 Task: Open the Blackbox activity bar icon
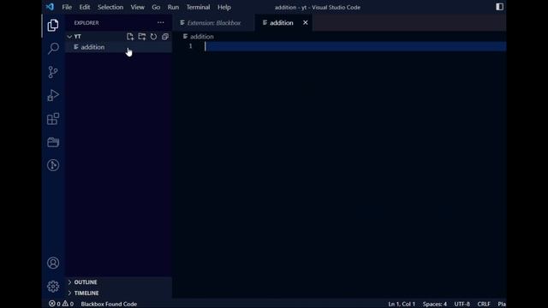53,165
